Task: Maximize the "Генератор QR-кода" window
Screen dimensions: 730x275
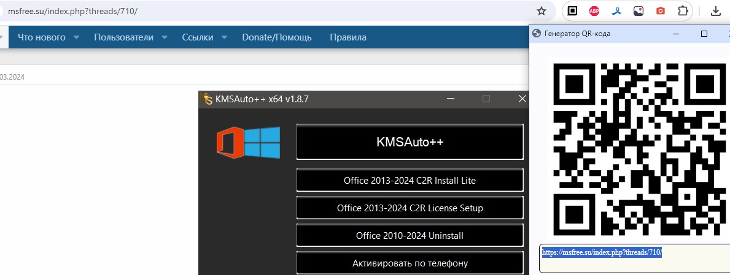Action: [704, 34]
